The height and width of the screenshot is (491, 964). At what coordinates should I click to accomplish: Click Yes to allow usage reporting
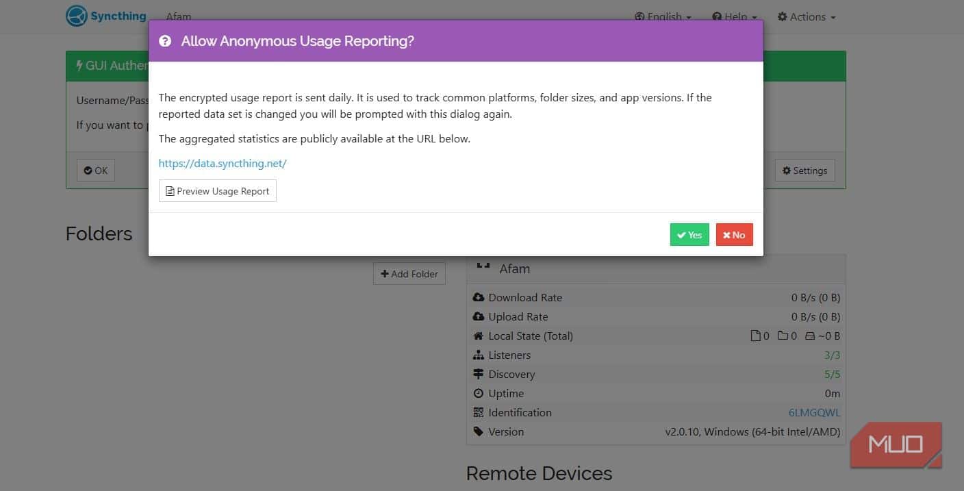(689, 234)
